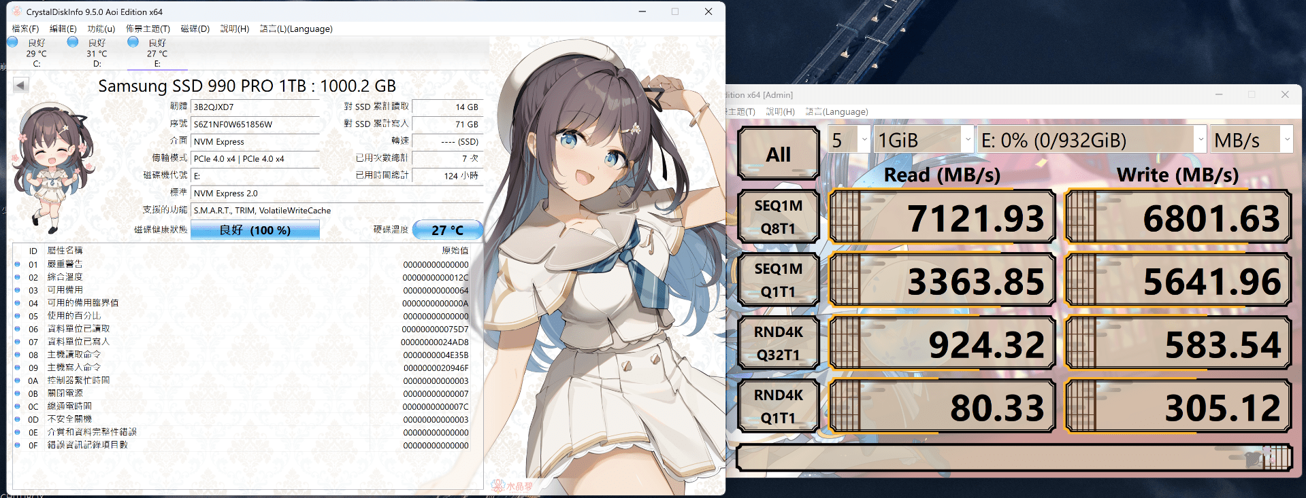1306x498 pixels.
Task: Click the RND4K Q1T1 read result 80.33
Action: [x=942, y=407]
